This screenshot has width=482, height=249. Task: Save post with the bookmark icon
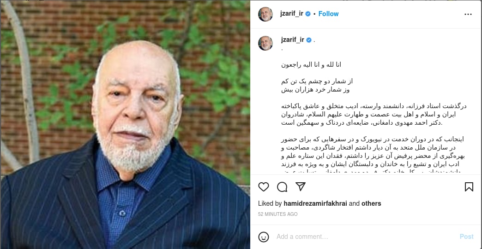coord(469,187)
